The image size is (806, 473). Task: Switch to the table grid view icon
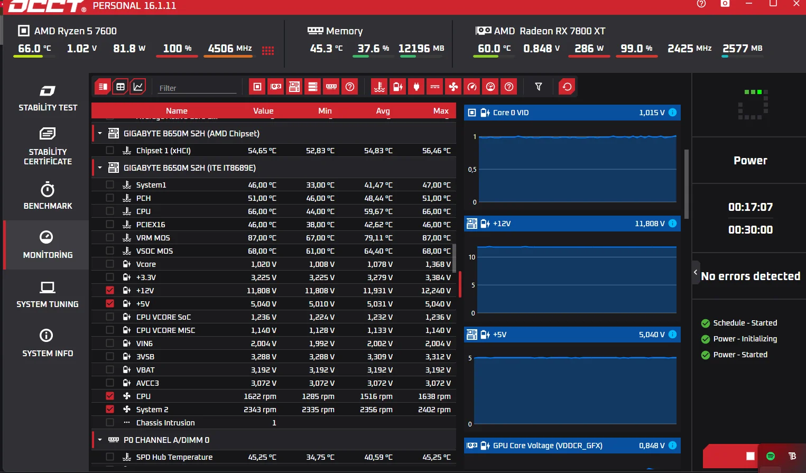(121, 87)
